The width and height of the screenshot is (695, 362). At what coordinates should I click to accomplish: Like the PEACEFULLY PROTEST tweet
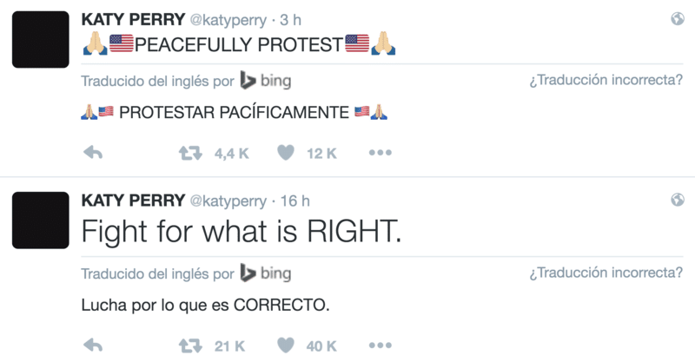(x=286, y=153)
